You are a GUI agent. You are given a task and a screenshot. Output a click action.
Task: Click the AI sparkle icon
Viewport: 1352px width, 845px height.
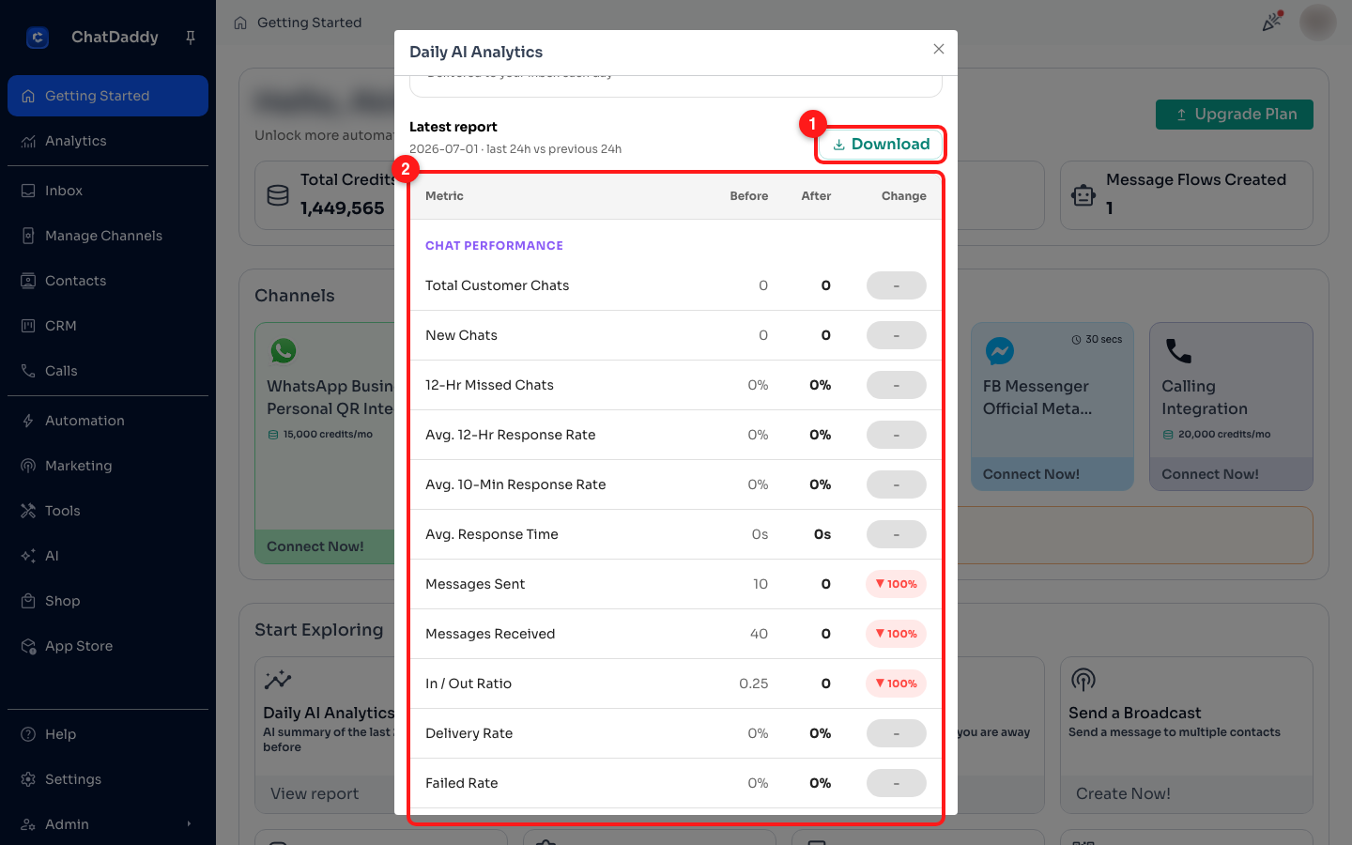tap(28, 556)
